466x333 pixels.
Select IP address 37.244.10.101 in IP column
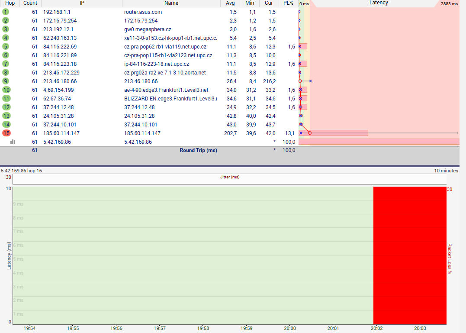coord(60,124)
